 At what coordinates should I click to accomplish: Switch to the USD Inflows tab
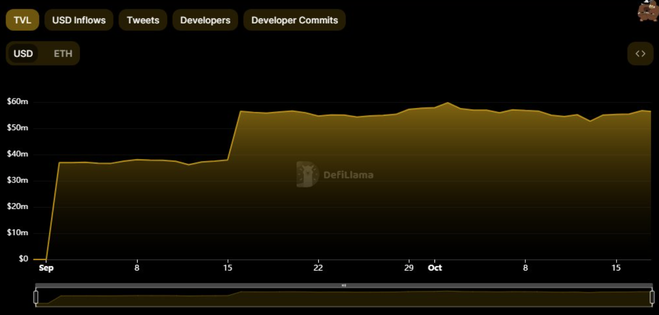pos(79,20)
